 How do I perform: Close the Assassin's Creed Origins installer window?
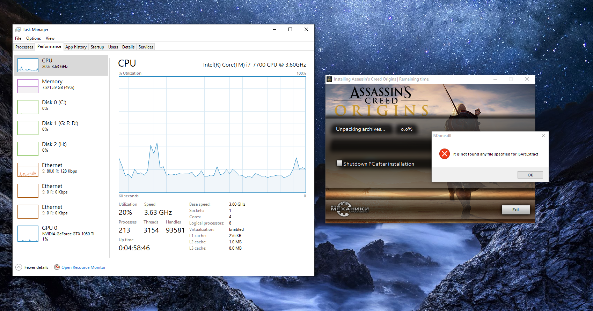point(527,79)
